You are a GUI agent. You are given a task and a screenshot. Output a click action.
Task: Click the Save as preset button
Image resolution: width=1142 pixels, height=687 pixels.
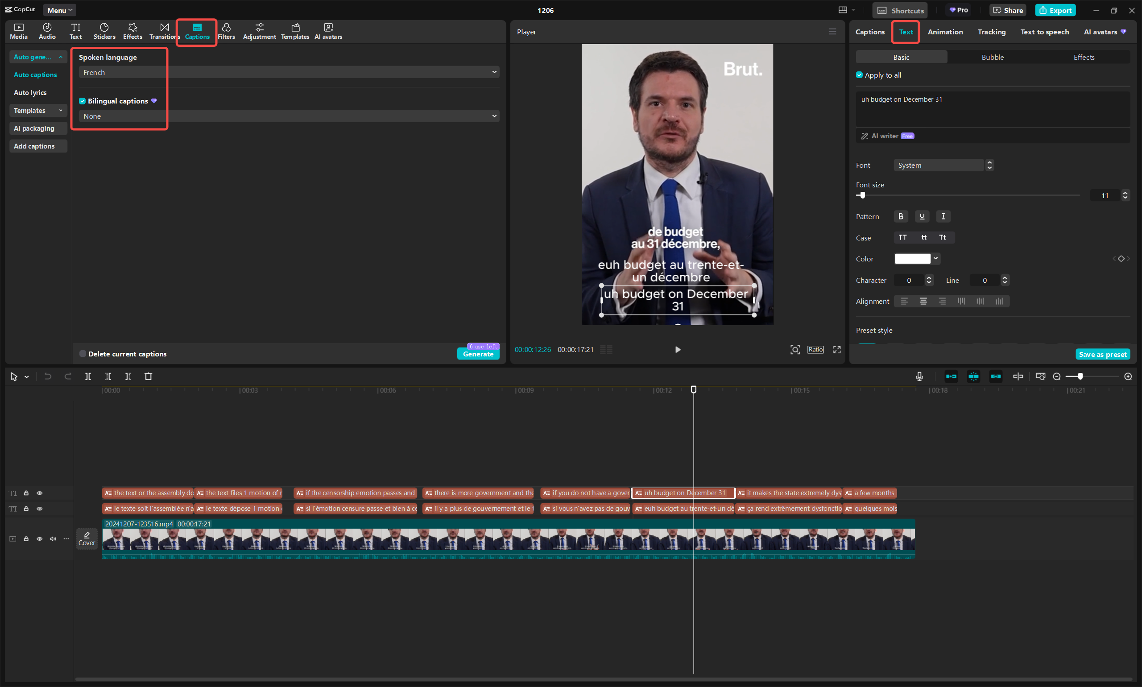(1102, 354)
